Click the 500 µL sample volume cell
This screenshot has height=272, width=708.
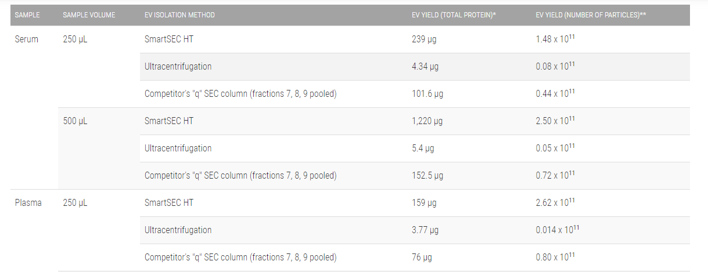[x=76, y=121]
